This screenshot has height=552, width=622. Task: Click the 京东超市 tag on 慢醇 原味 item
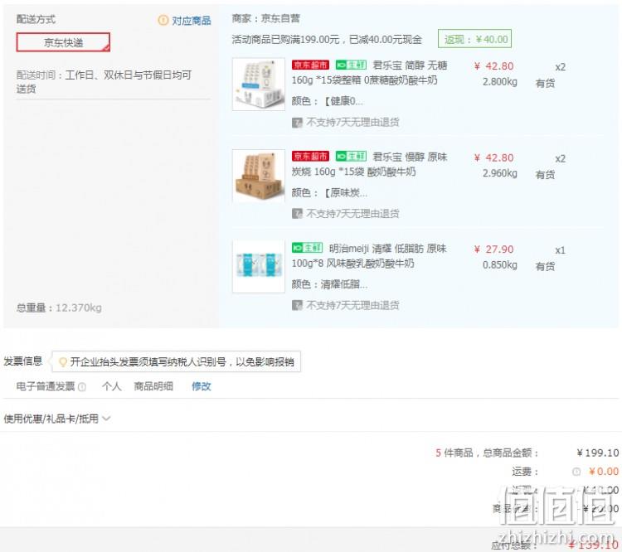310,157
